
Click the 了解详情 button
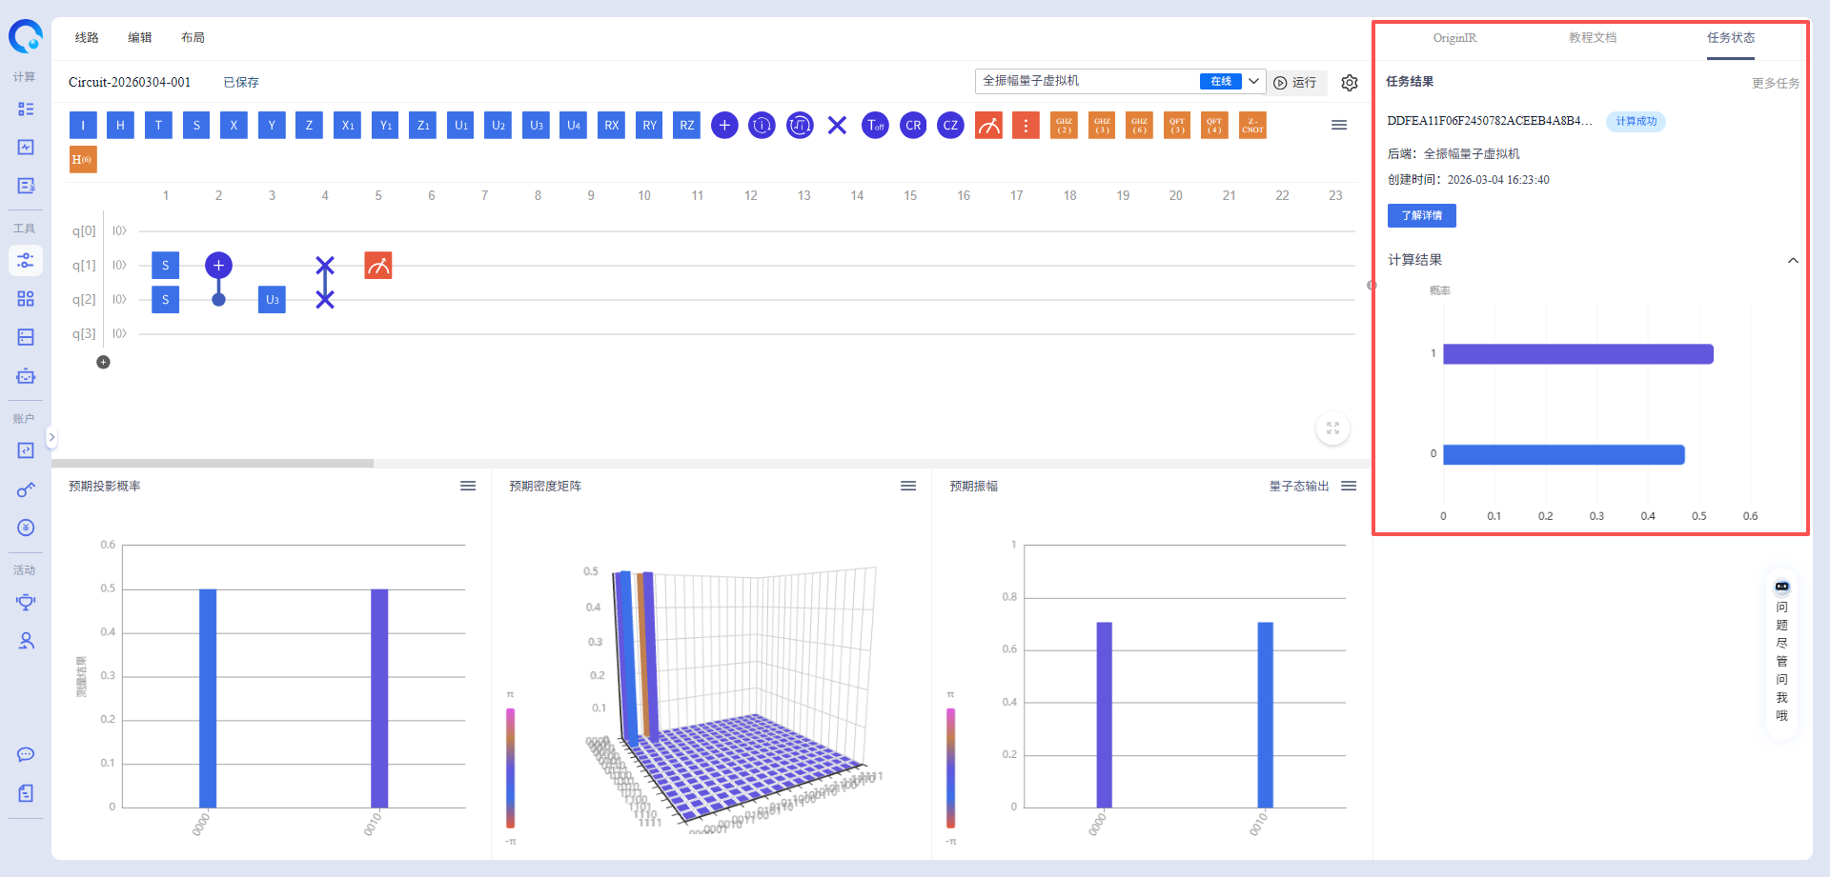1421,216
